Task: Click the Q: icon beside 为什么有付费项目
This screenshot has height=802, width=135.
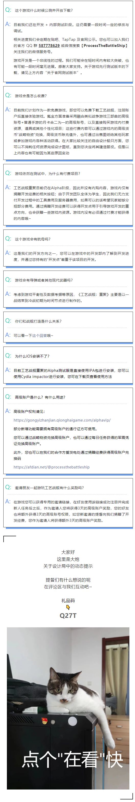Action: tap(8, 173)
